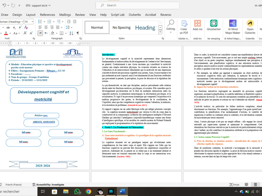262x196 pixels.
Task: Toggle Align Right paragraph alignment
Action: coord(52,27)
